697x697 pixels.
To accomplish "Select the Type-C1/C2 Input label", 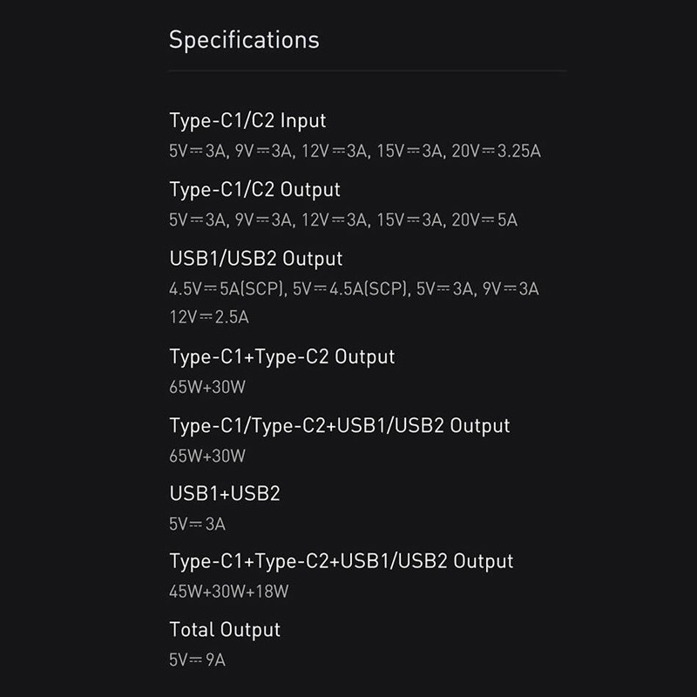I will (247, 121).
